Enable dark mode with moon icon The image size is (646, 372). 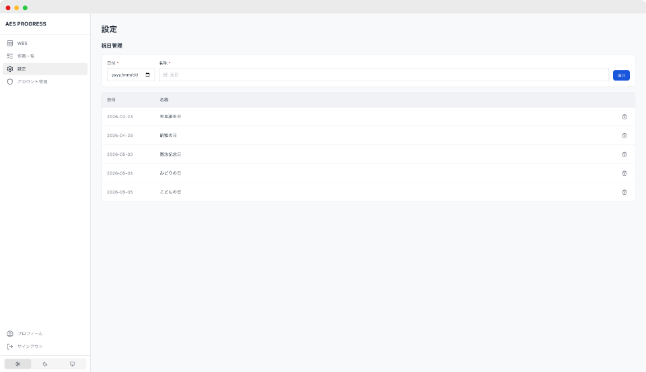pos(45,364)
